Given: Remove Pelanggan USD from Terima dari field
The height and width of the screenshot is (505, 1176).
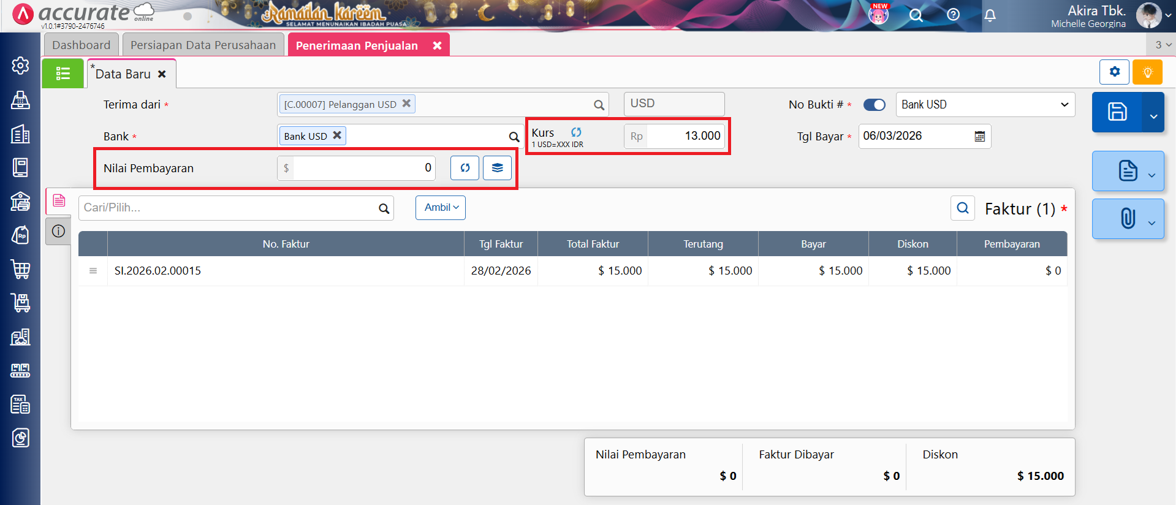Looking at the screenshot, I should click(406, 104).
